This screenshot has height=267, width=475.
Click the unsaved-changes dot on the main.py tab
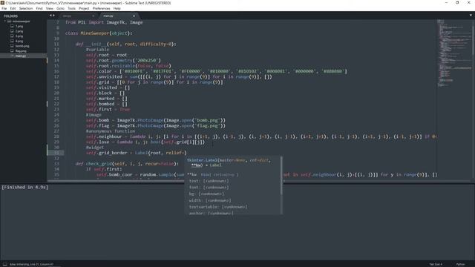point(134,16)
